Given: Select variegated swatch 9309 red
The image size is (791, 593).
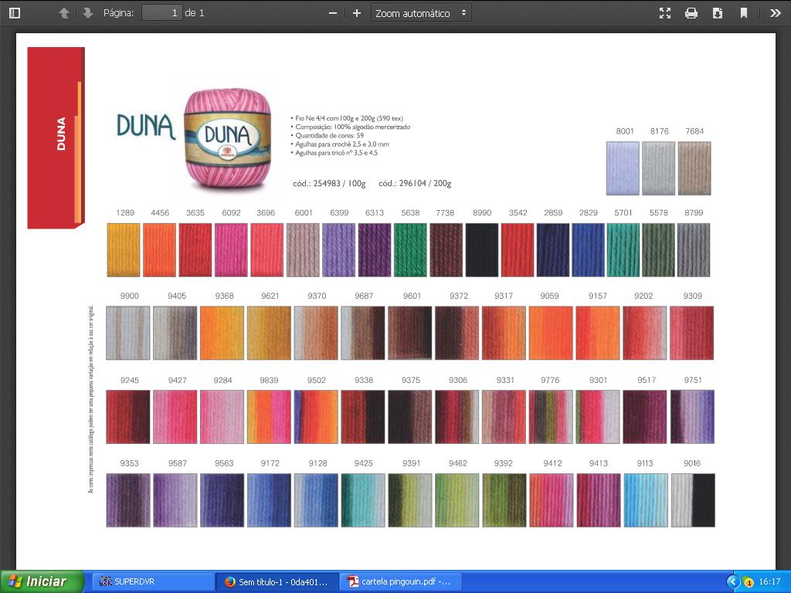Looking at the screenshot, I should tap(691, 333).
